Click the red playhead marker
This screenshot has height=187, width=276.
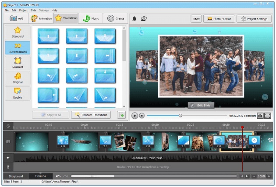pyautogui.click(x=242, y=127)
